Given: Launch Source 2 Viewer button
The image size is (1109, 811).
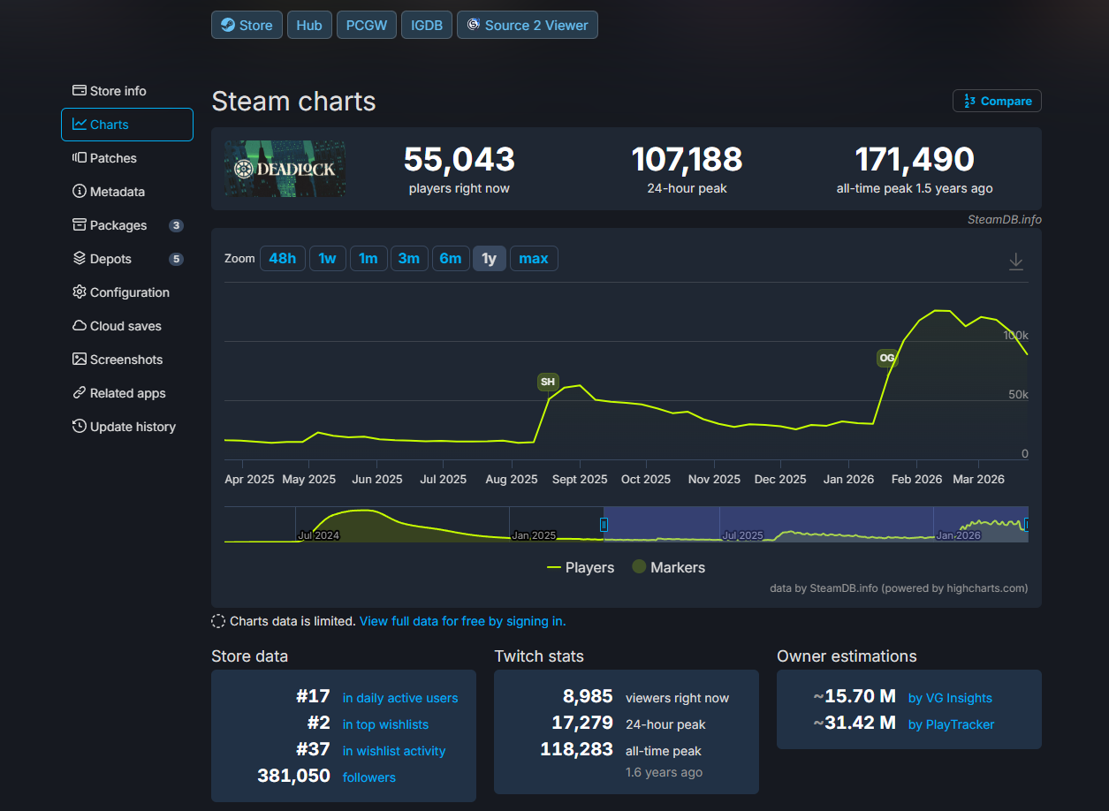Looking at the screenshot, I should pyautogui.click(x=528, y=25).
